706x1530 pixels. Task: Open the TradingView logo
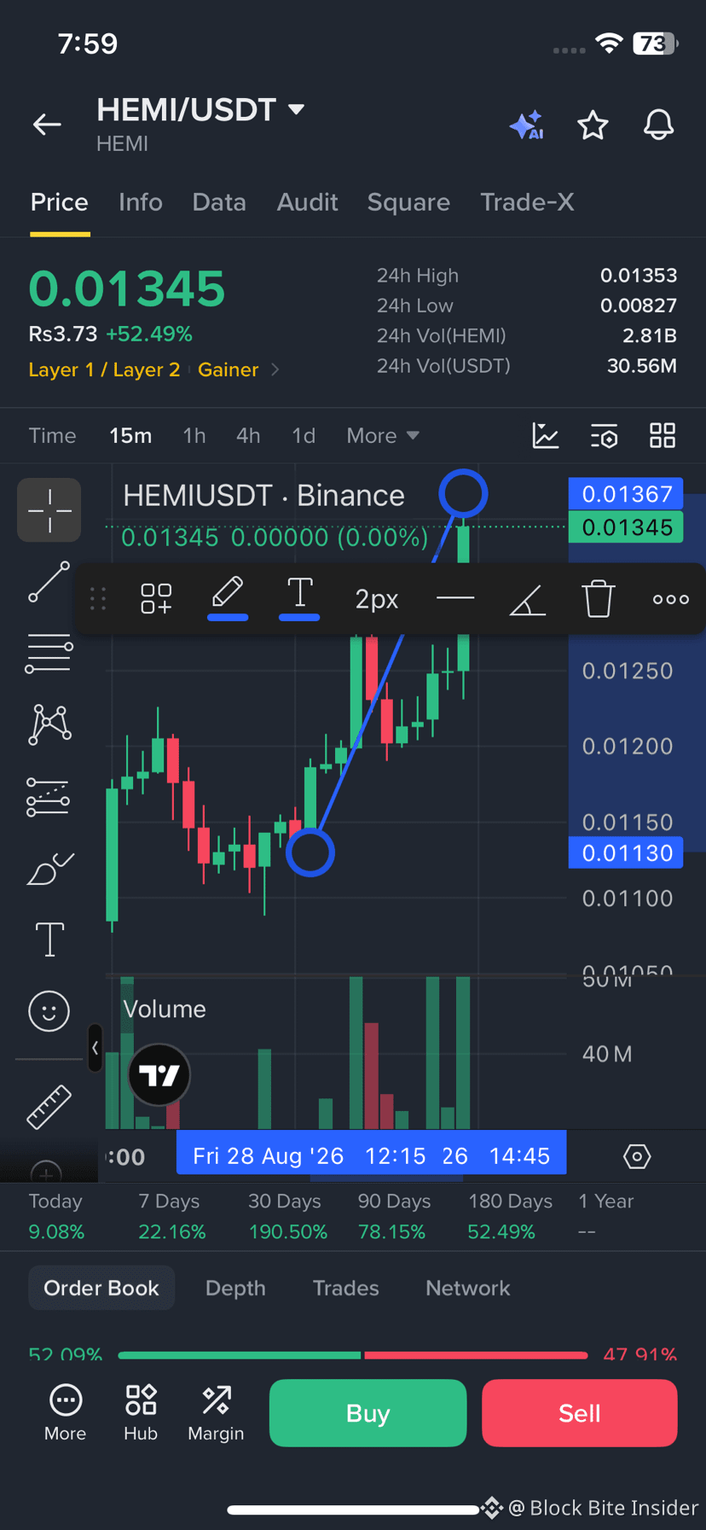pyautogui.click(x=159, y=1075)
